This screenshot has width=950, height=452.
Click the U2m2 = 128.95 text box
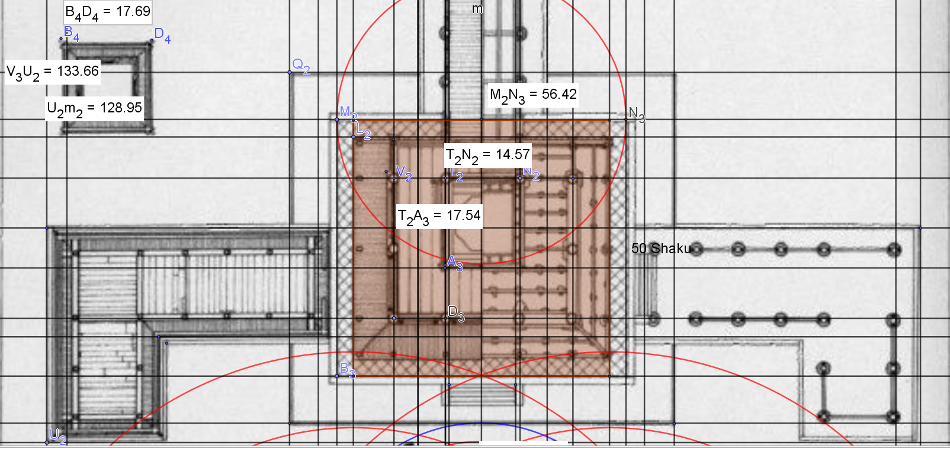(94, 108)
